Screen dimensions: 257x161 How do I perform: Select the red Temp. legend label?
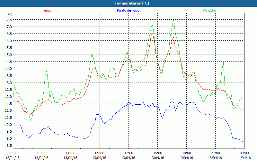coord(47,10)
